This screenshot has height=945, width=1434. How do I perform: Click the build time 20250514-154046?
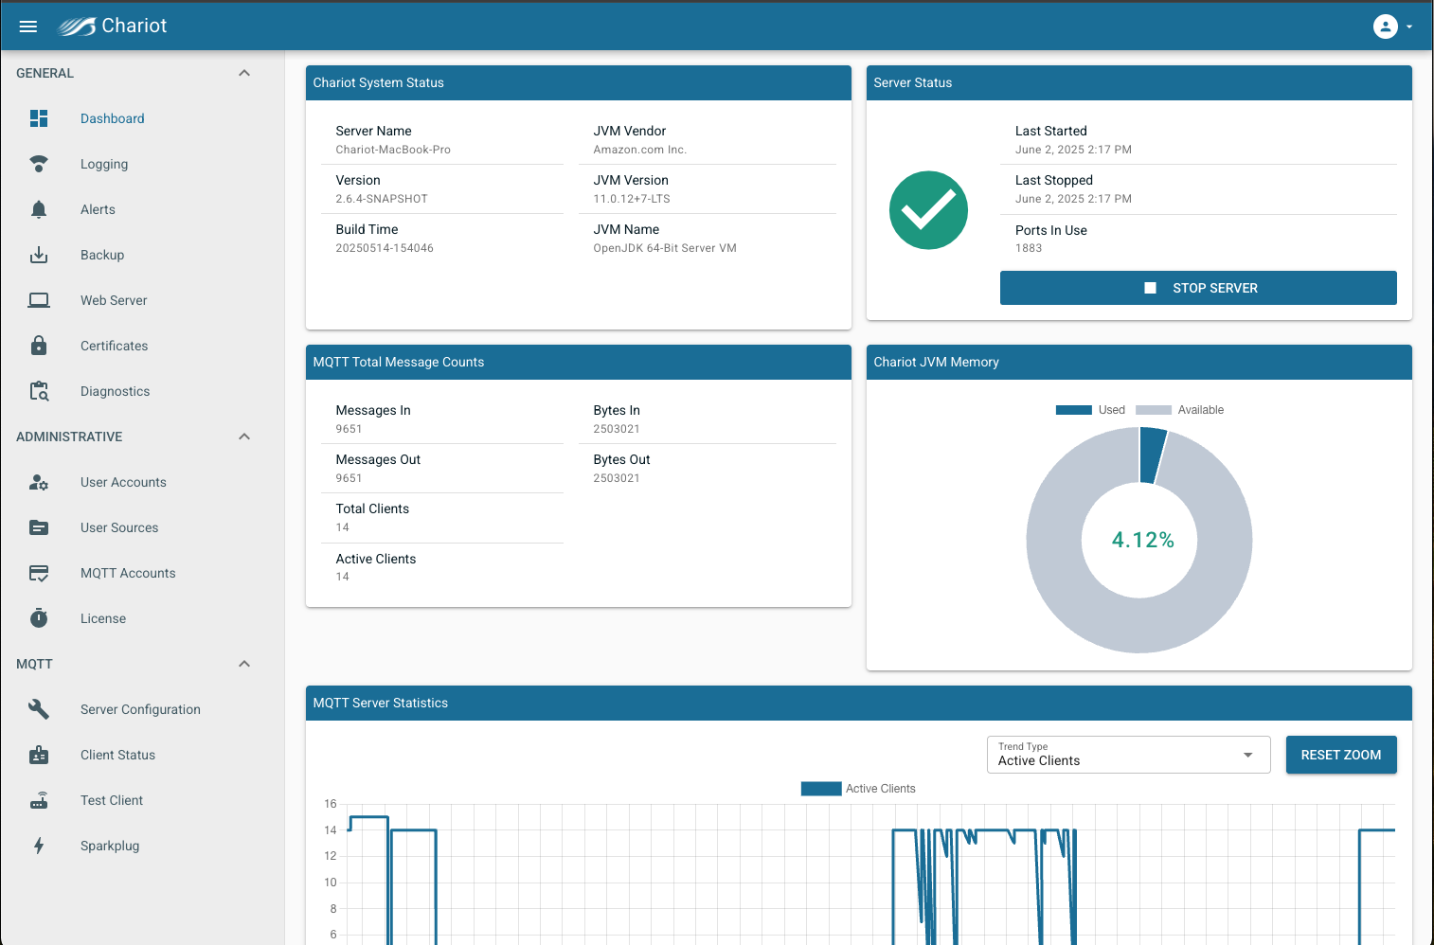(x=385, y=248)
